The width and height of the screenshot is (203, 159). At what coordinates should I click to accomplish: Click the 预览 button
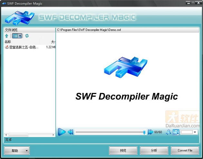(x=123, y=150)
